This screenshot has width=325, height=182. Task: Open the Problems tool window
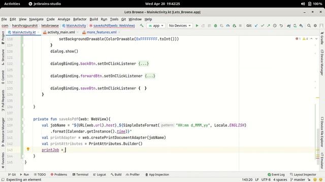59,174
